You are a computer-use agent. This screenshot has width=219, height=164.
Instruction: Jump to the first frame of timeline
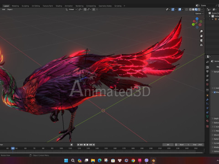point(78,145)
